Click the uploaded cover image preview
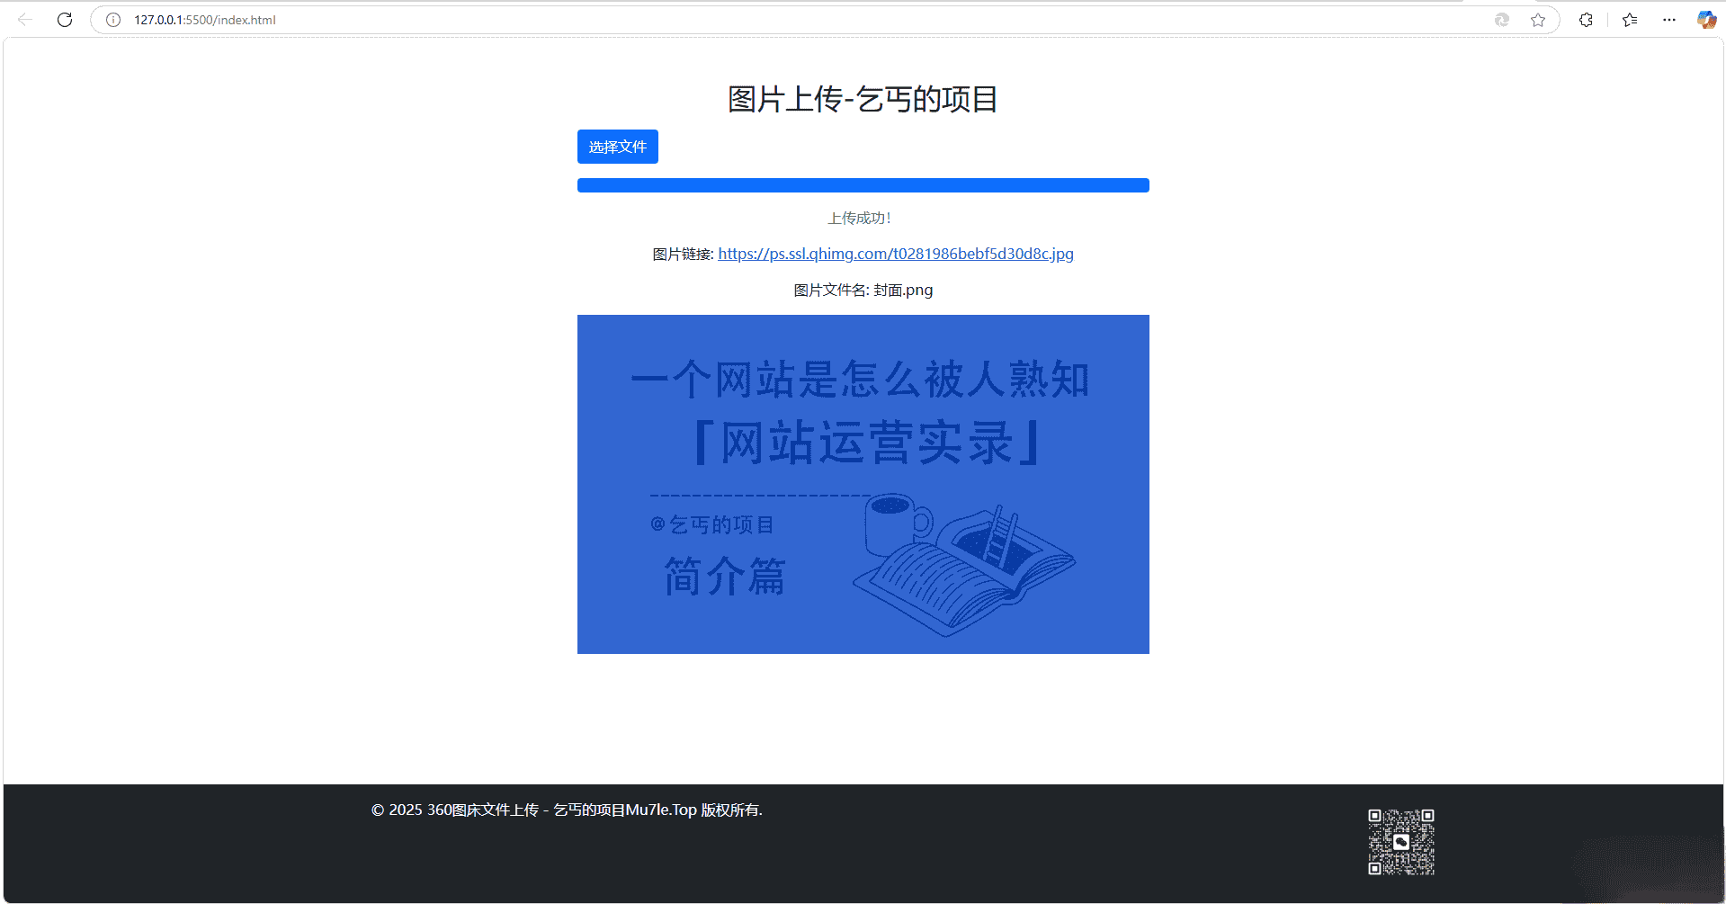 pyautogui.click(x=863, y=484)
